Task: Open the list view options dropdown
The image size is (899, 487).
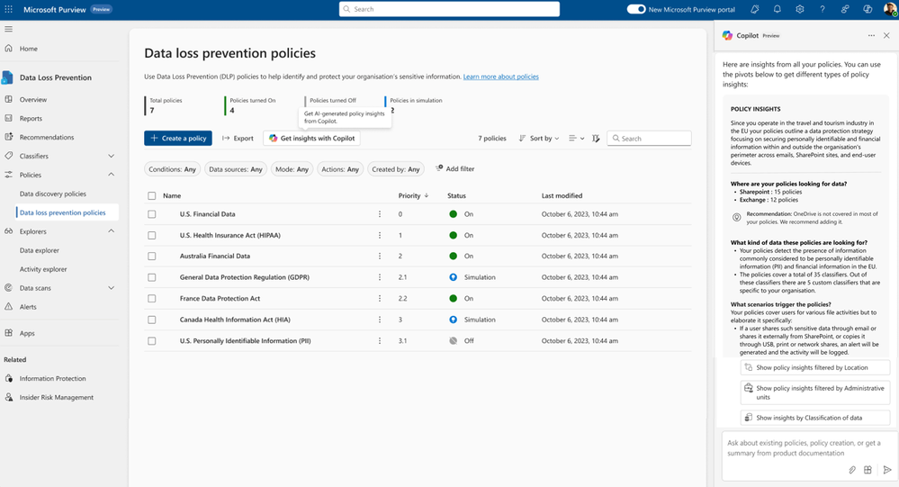Action: [576, 139]
